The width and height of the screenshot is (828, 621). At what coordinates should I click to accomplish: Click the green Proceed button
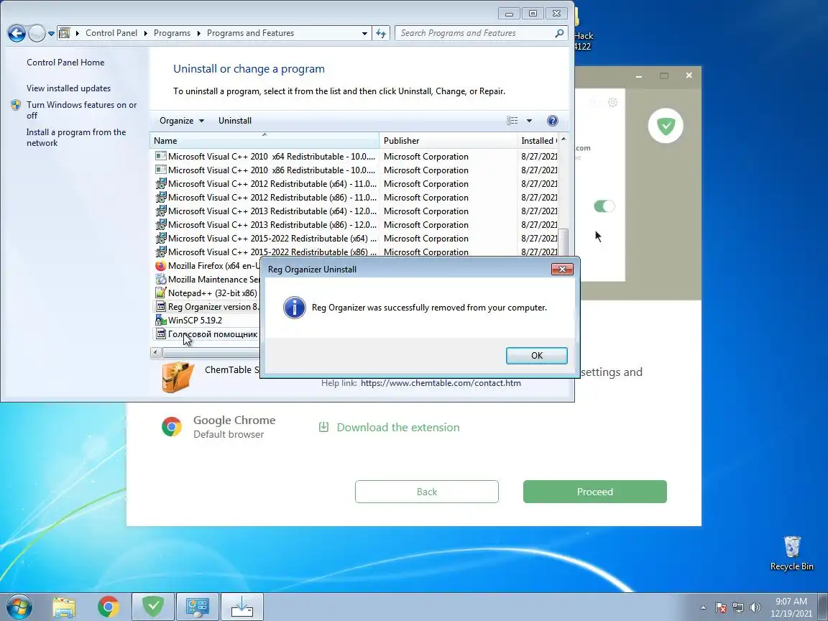[x=595, y=492]
